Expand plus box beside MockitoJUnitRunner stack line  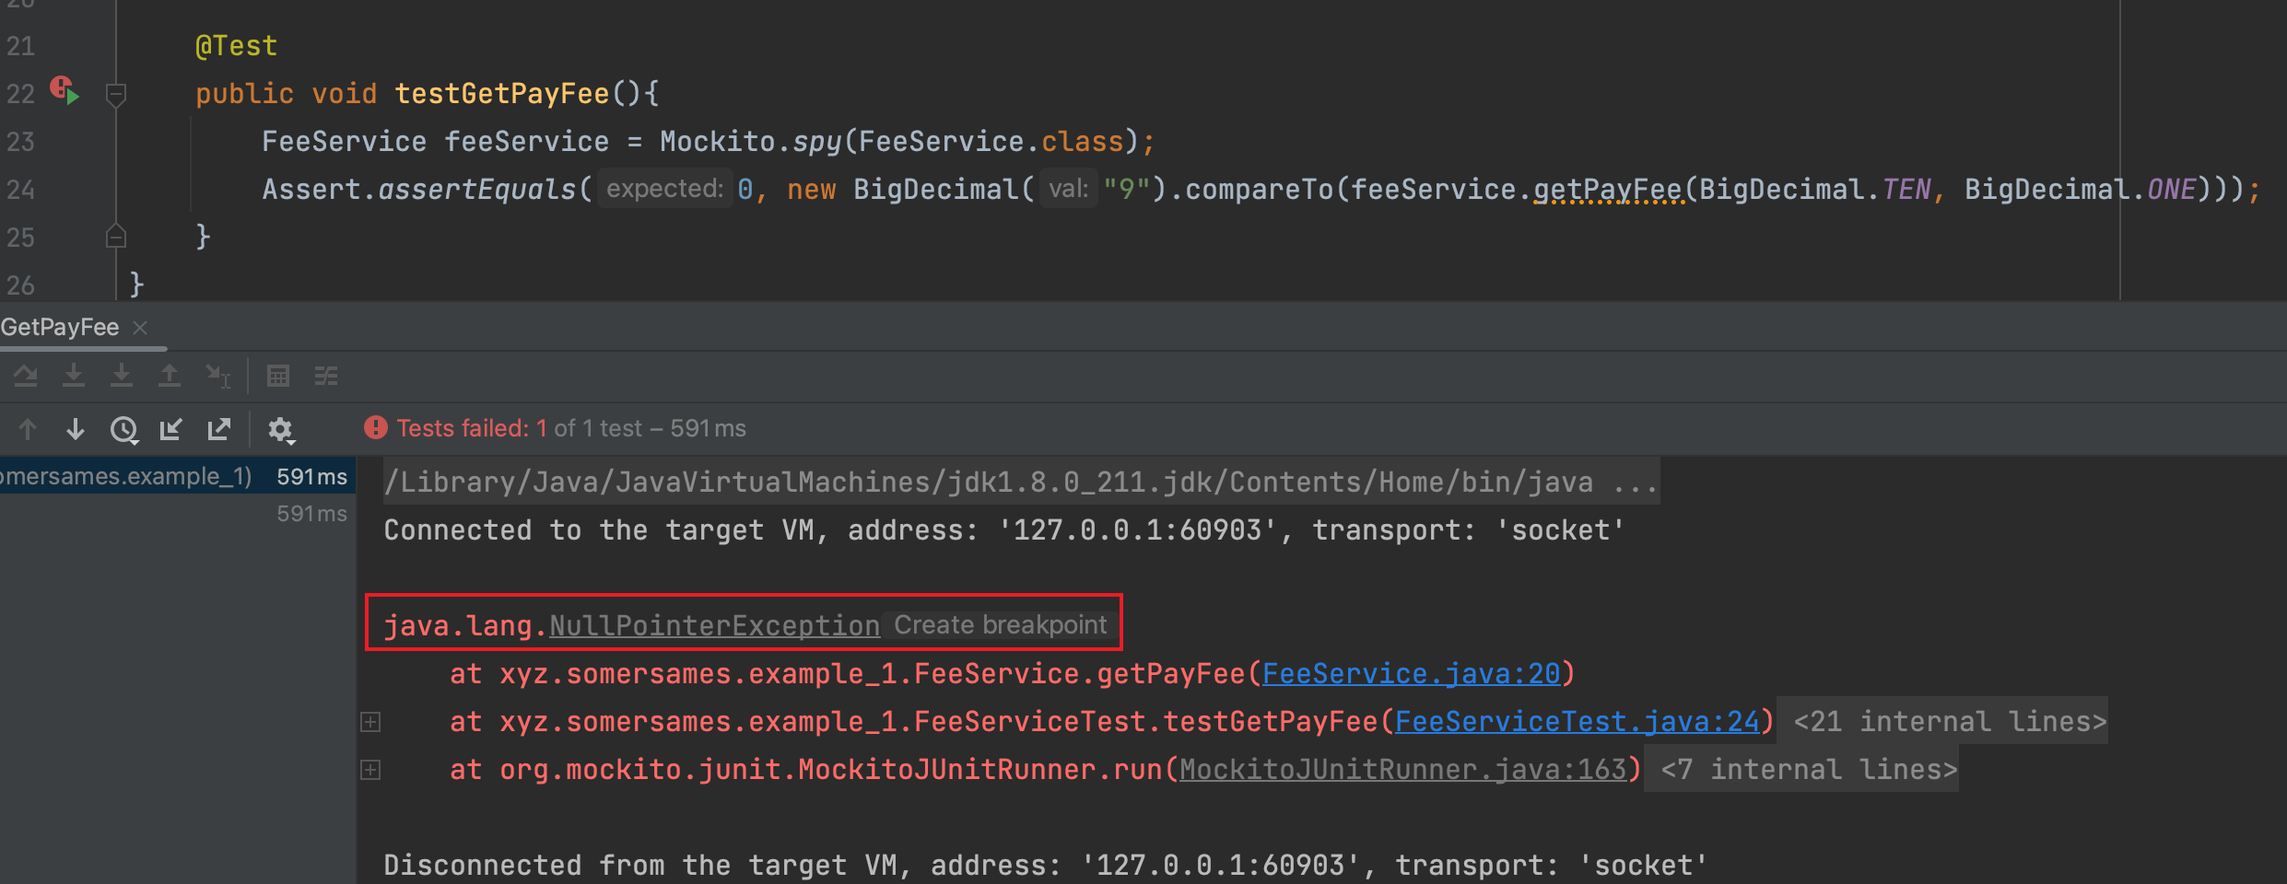(370, 770)
